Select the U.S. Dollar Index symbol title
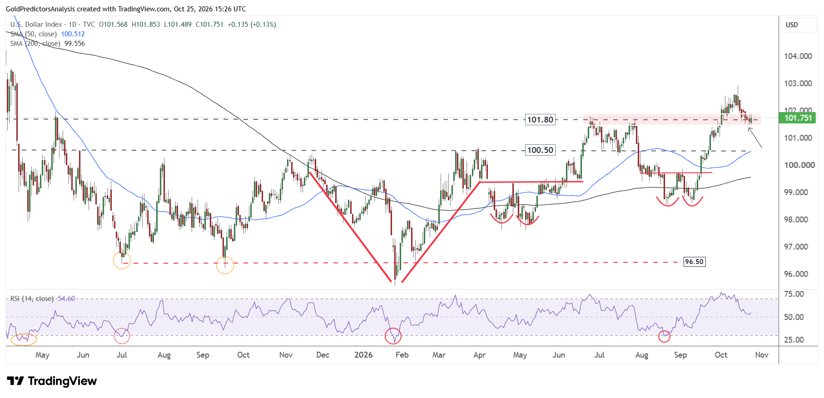 coord(36,25)
